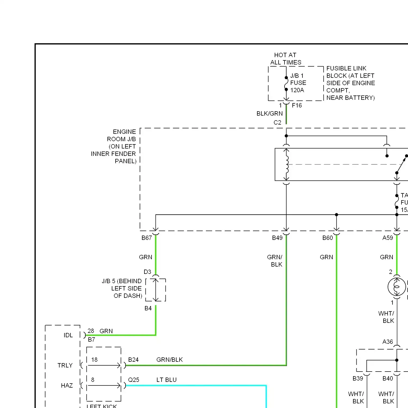Click the B40 connector label
Screen dimensions: 408x408
pyautogui.click(x=388, y=379)
